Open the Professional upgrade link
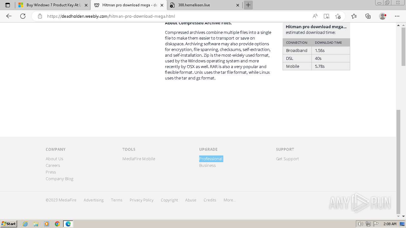The image size is (406, 228). [x=211, y=159]
